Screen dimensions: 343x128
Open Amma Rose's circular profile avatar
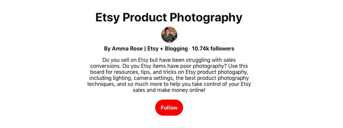[x=169, y=35]
